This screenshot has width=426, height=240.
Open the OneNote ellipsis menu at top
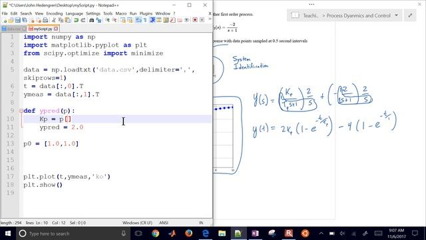(312, 5)
